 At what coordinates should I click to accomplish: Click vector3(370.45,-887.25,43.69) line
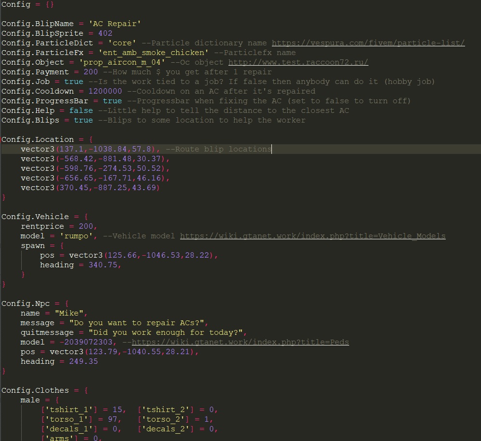pos(90,188)
